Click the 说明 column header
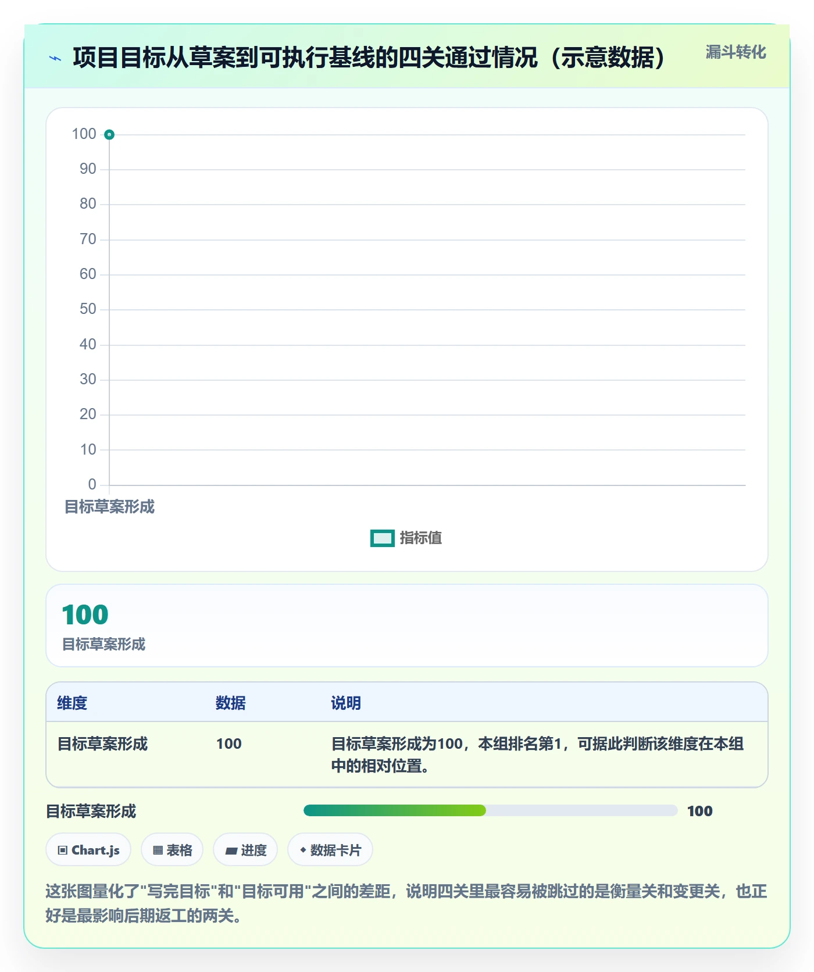The image size is (814, 972). [346, 703]
